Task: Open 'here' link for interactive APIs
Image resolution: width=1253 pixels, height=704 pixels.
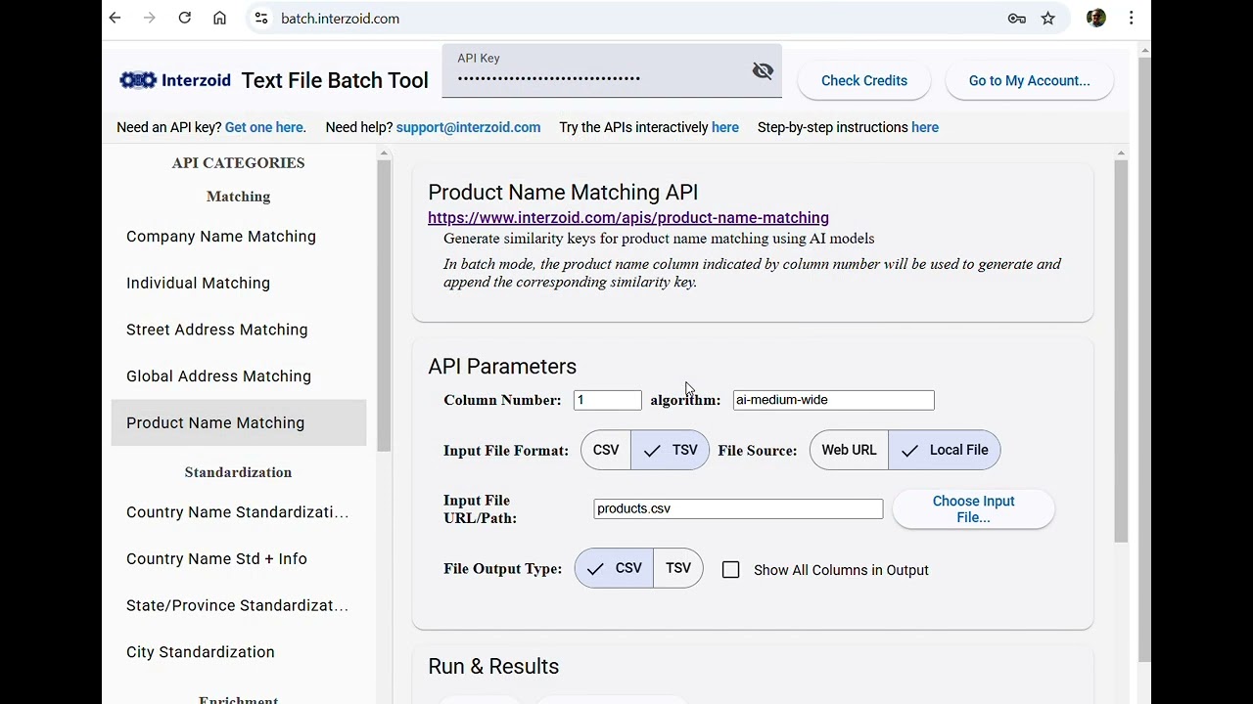Action: [725, 127]
